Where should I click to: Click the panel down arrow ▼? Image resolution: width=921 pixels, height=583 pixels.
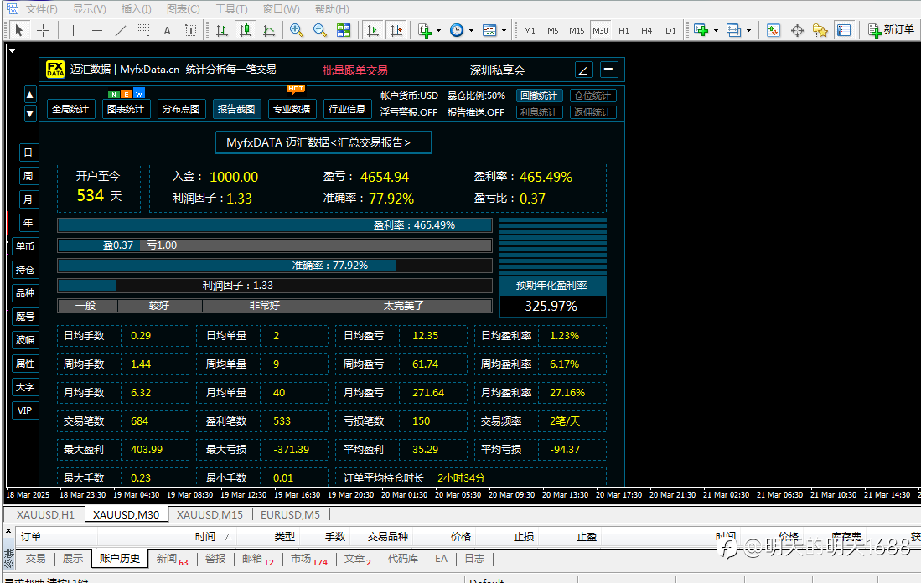tap(30, 113)
